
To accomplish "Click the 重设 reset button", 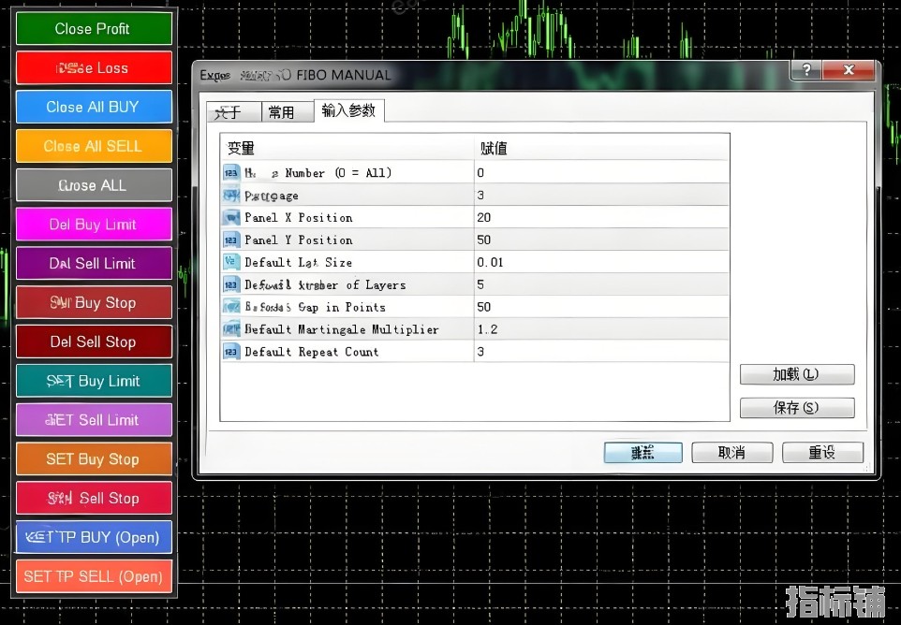I will pyautogui.click(x=821, y=453).
